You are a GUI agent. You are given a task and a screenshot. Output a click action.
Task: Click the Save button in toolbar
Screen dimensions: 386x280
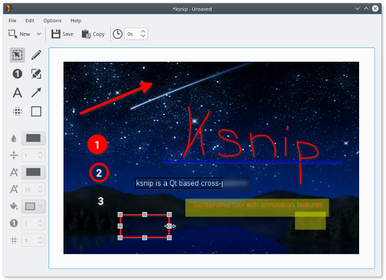point(62,34)
